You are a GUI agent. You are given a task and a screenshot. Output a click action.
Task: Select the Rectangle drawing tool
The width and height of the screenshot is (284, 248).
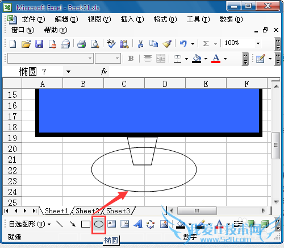pyautogui.click(x=86, y=224)
